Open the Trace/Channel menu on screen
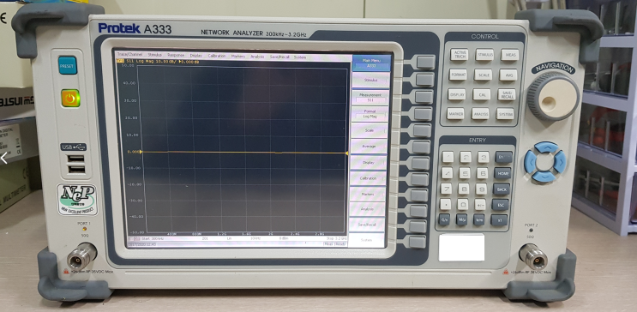637x312 pixels. click(130, 55)
